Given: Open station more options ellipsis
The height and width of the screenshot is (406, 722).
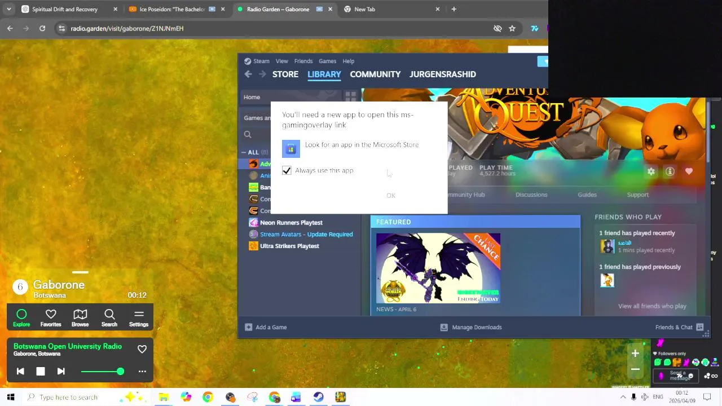Looking at the screenshot, I should [142, 371].
